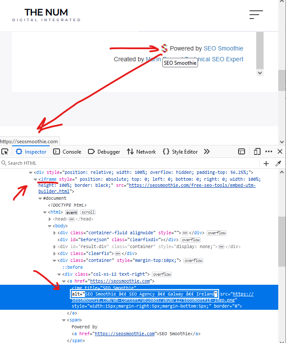Open the embed-utm-builder.html src link
The image size is (286, 343).
(x=148, y=188)
